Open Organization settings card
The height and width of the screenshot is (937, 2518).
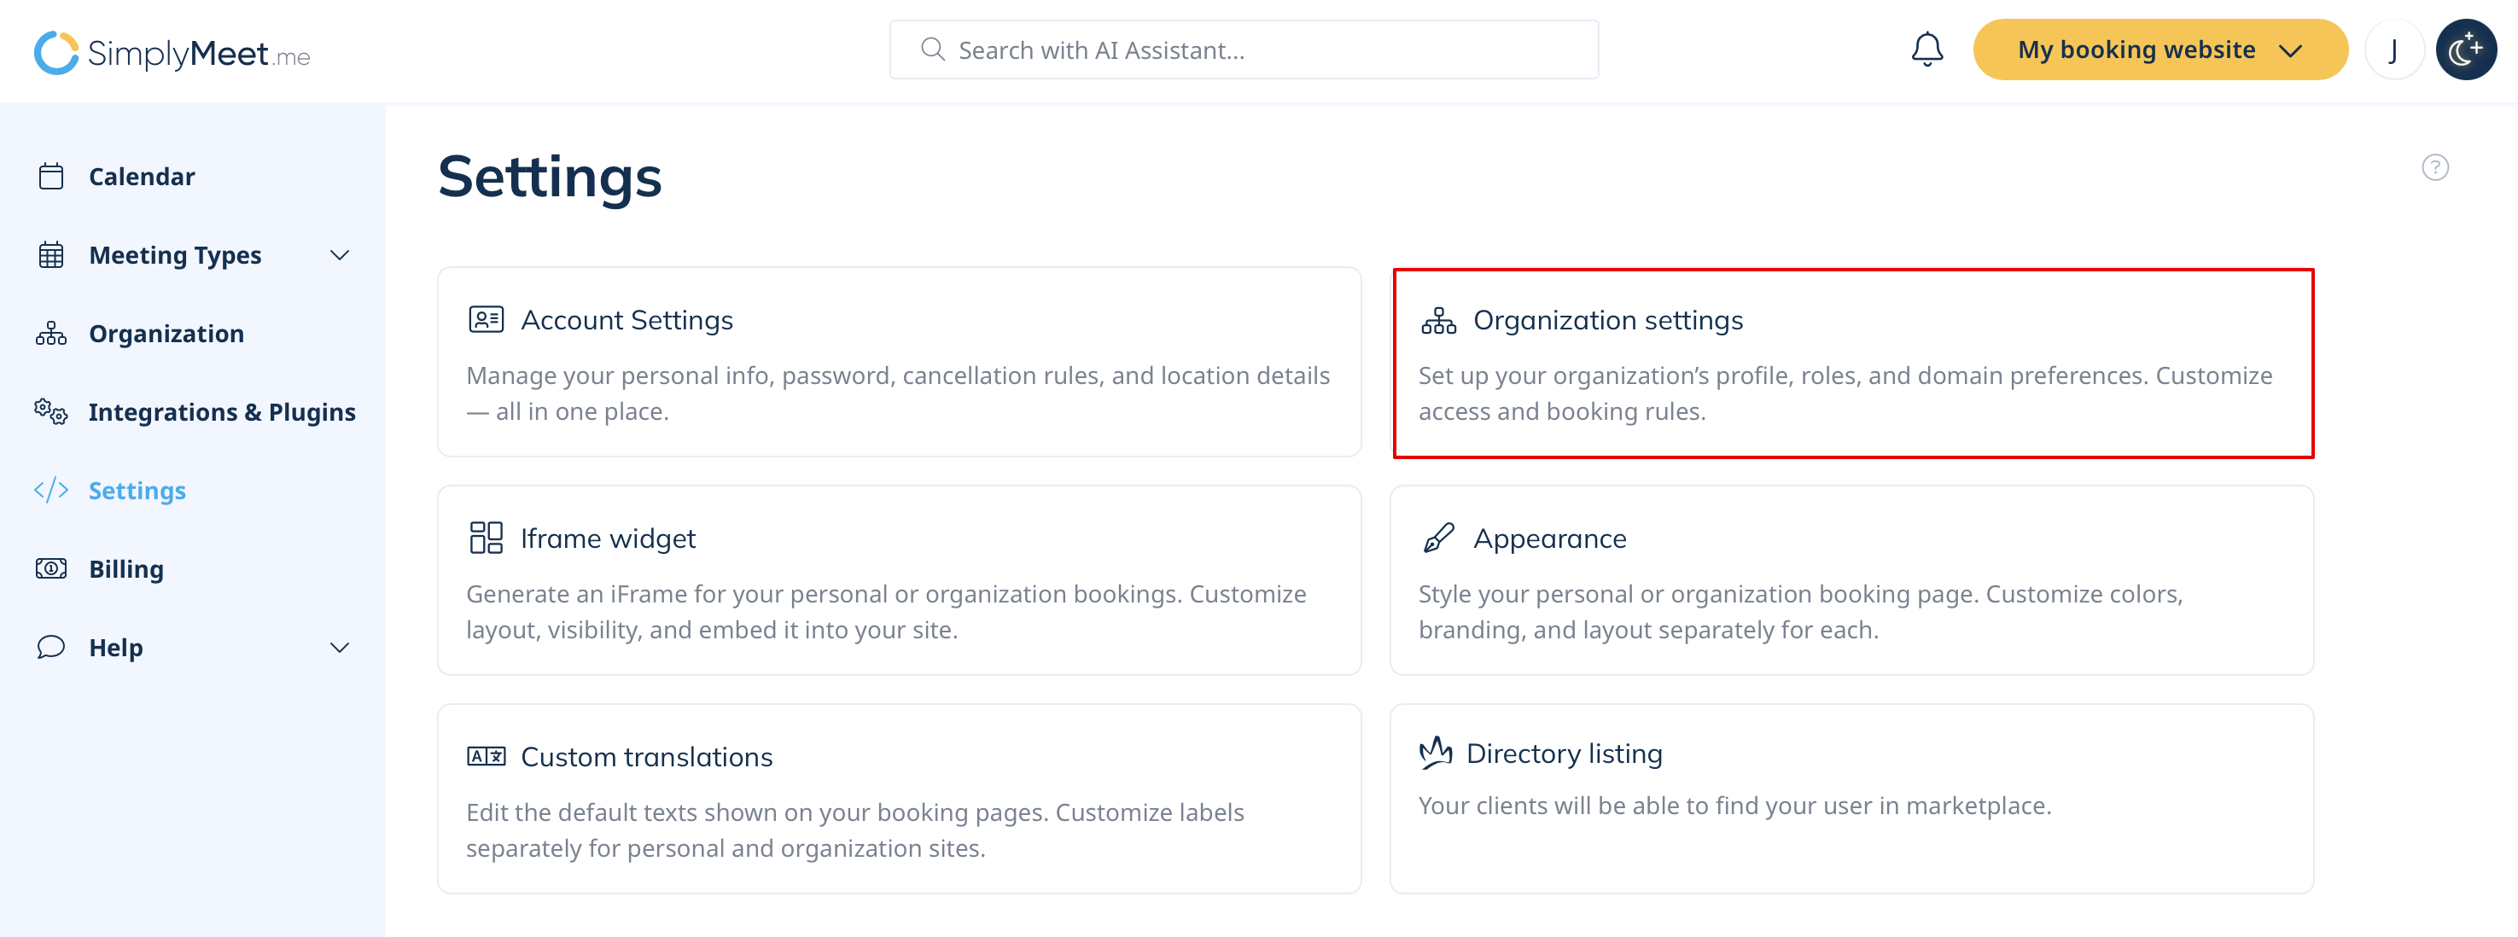tap(1852, 363)
